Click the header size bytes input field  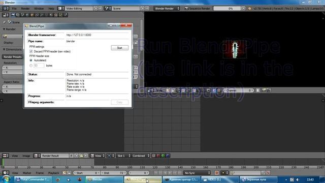pos(39,66)
